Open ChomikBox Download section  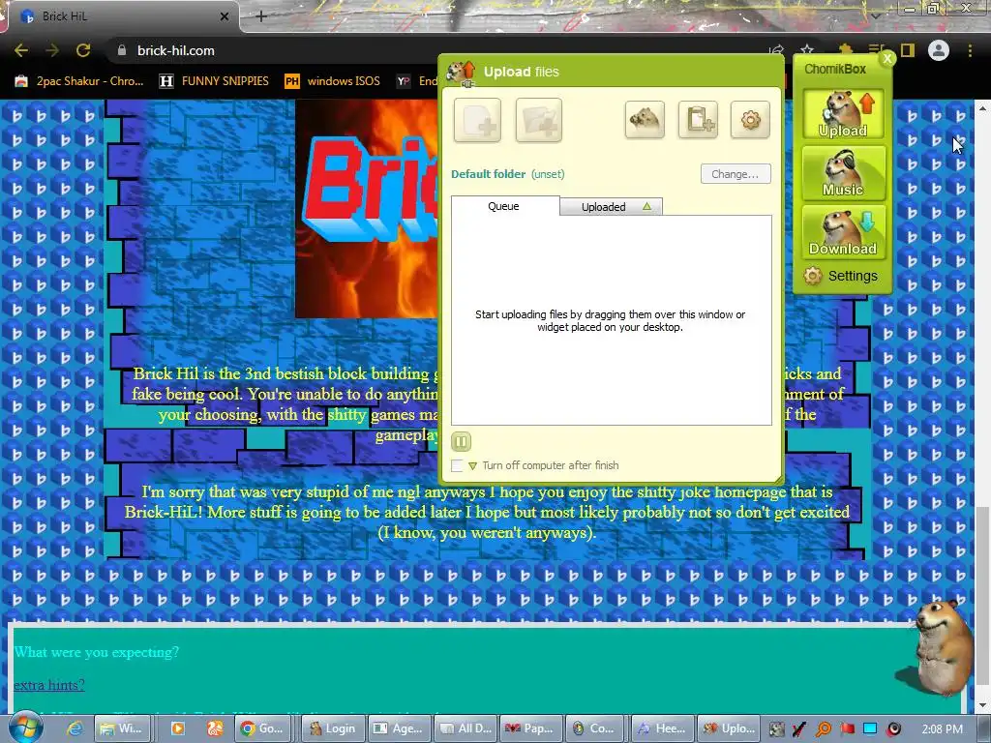[843, 232]
